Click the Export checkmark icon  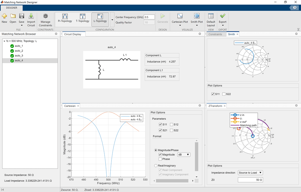(x=223, y=16)
